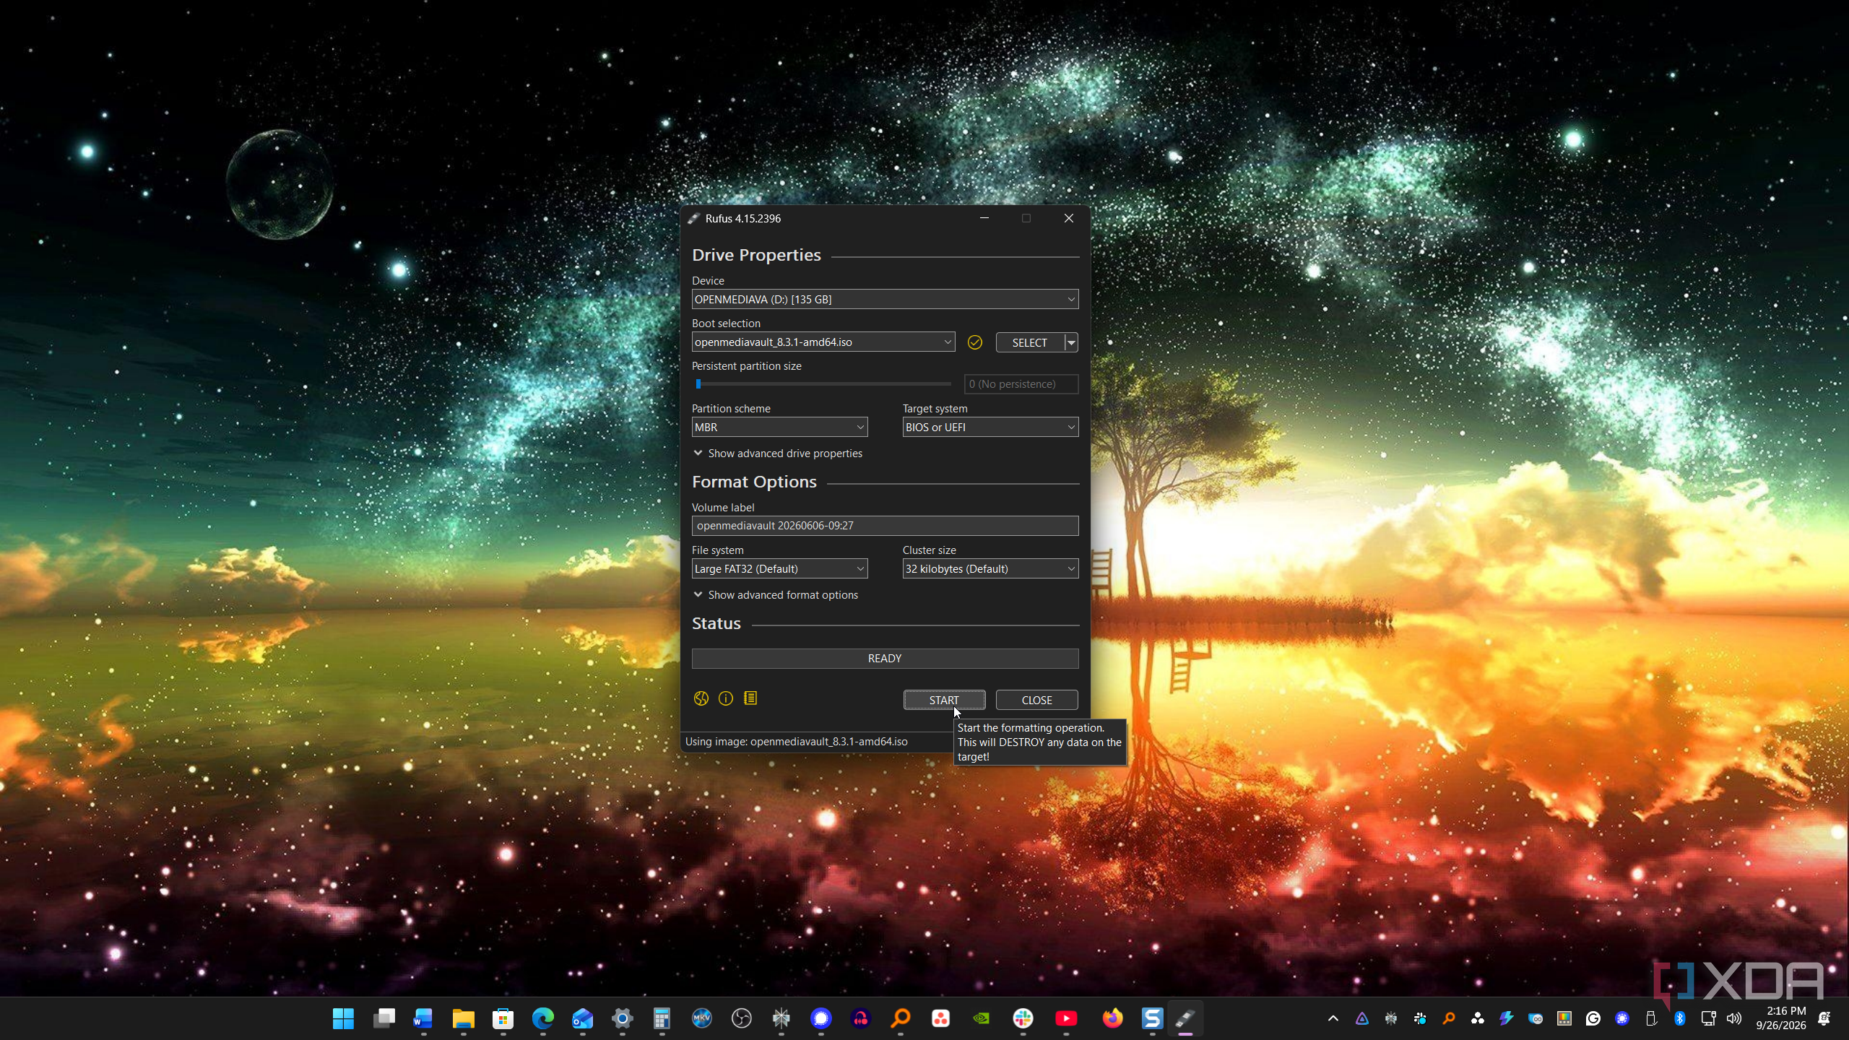The image size is (1849, 1040).
Task: Open the NVIDIA app on the taskbar
Action: tap(981, 1018)
